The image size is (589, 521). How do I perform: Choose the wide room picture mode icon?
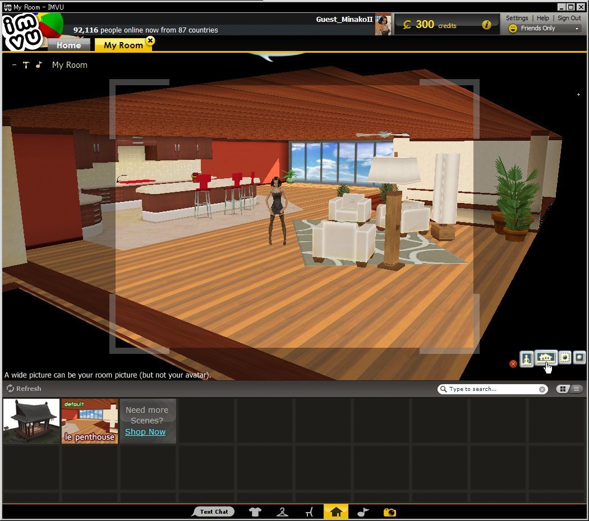(x=545, y=358)
